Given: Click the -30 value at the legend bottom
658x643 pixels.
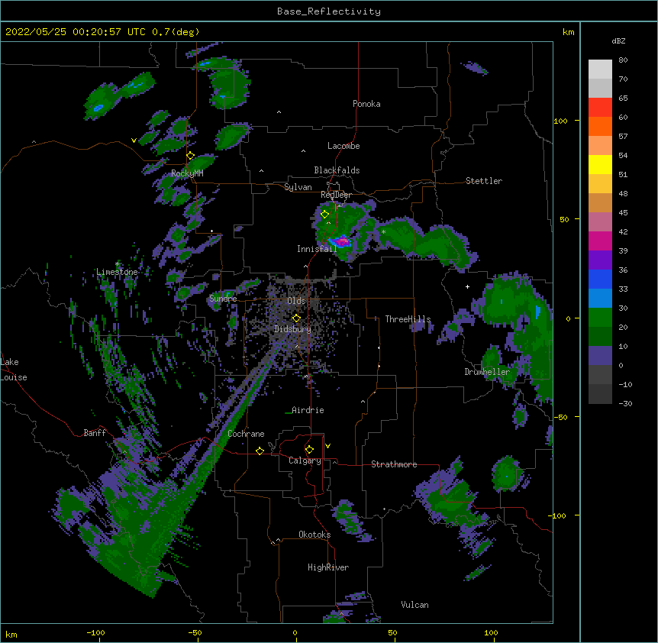Looking at the screenshot, I should point(625,403).
